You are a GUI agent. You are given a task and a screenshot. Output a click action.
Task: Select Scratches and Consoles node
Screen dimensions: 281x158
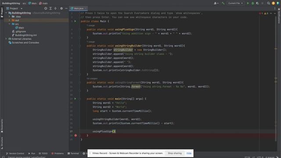(x=24, y=43)
